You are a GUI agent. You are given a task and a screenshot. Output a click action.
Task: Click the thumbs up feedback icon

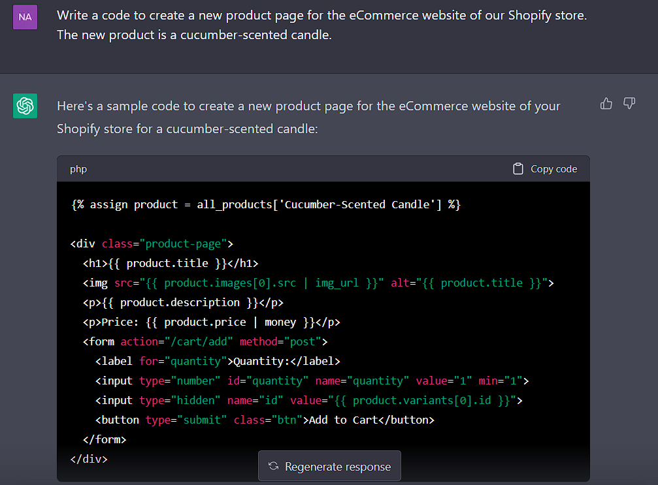606,104
